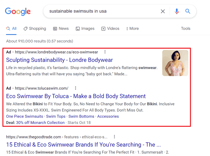Open One Piece Swimsuits sitelink
210x156 pixels.
pos(25,116)
